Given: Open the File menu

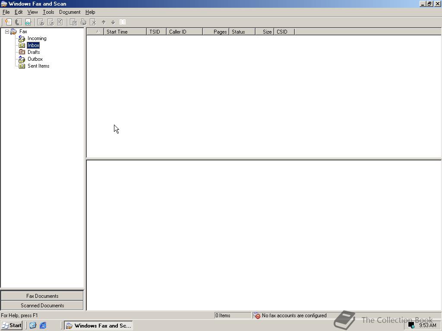Looking at the screenshot, I should (x=6, y=12).
